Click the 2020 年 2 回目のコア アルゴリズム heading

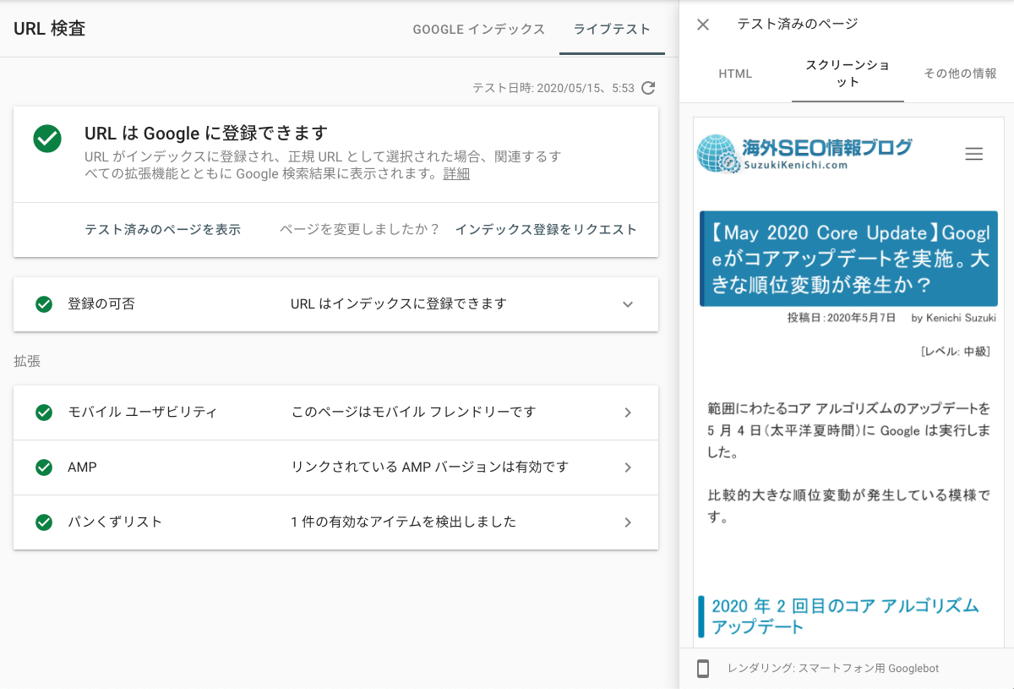point(845,616)
